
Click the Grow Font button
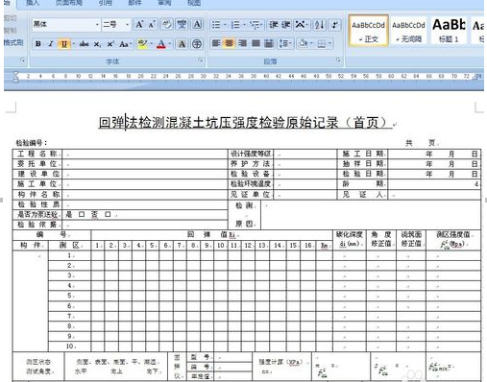point(139,24)
